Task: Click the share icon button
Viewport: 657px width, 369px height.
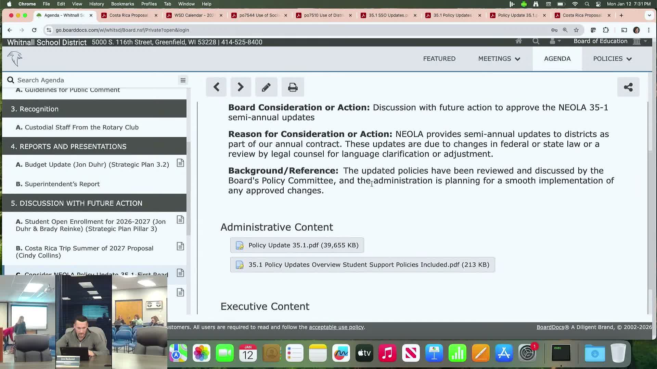Action: (x=628, y=87)
